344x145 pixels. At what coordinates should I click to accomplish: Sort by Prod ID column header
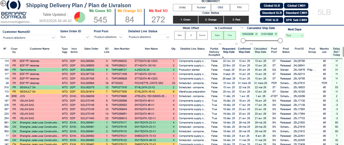click(x=299, y=49)
